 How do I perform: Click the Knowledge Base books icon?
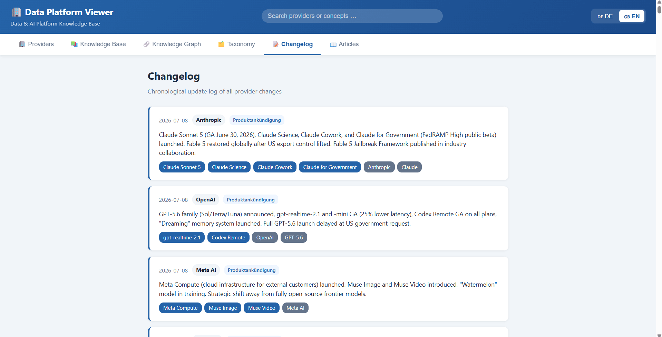[74, 44]
